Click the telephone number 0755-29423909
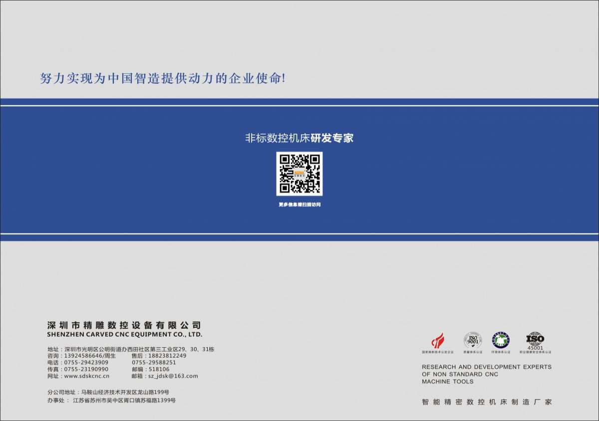599x421 pixels. 86,363
